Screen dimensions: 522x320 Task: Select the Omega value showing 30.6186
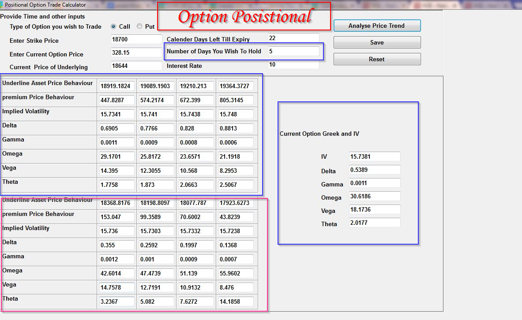click(x=374, y=196)
